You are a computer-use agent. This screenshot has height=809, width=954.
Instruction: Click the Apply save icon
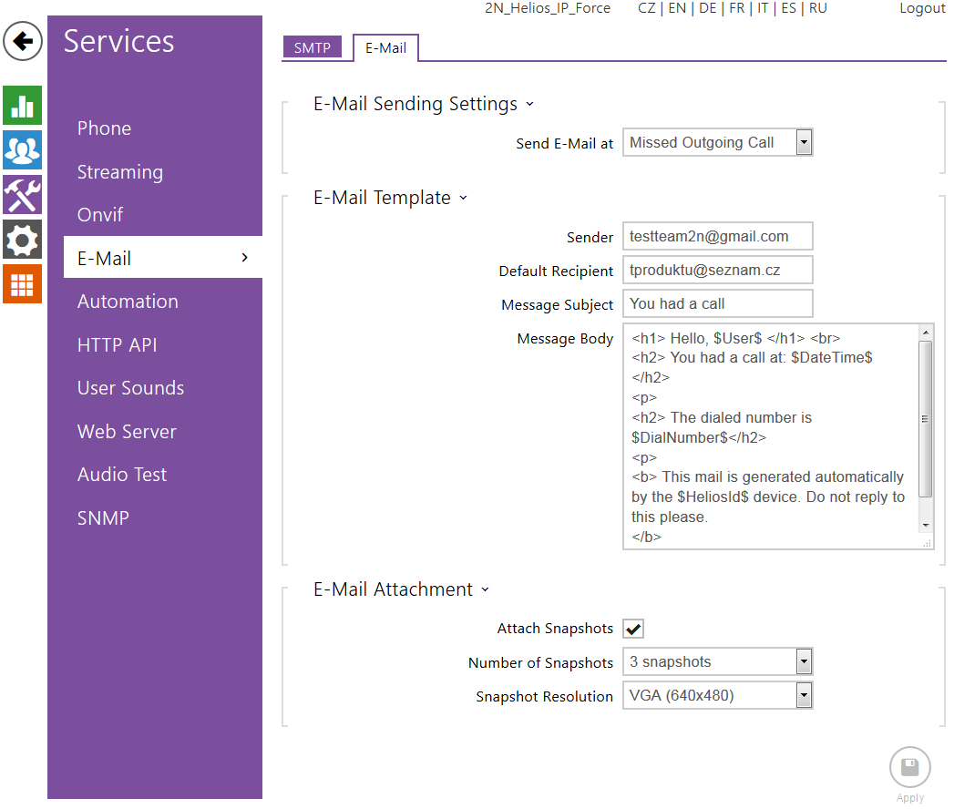(x=909, y=767)
